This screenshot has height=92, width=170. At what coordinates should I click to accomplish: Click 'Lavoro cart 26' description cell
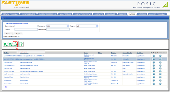(25, 68)
